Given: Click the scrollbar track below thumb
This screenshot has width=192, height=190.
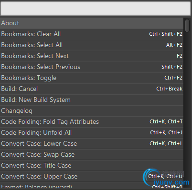Looking at the screenshot, I should (187, 110).
